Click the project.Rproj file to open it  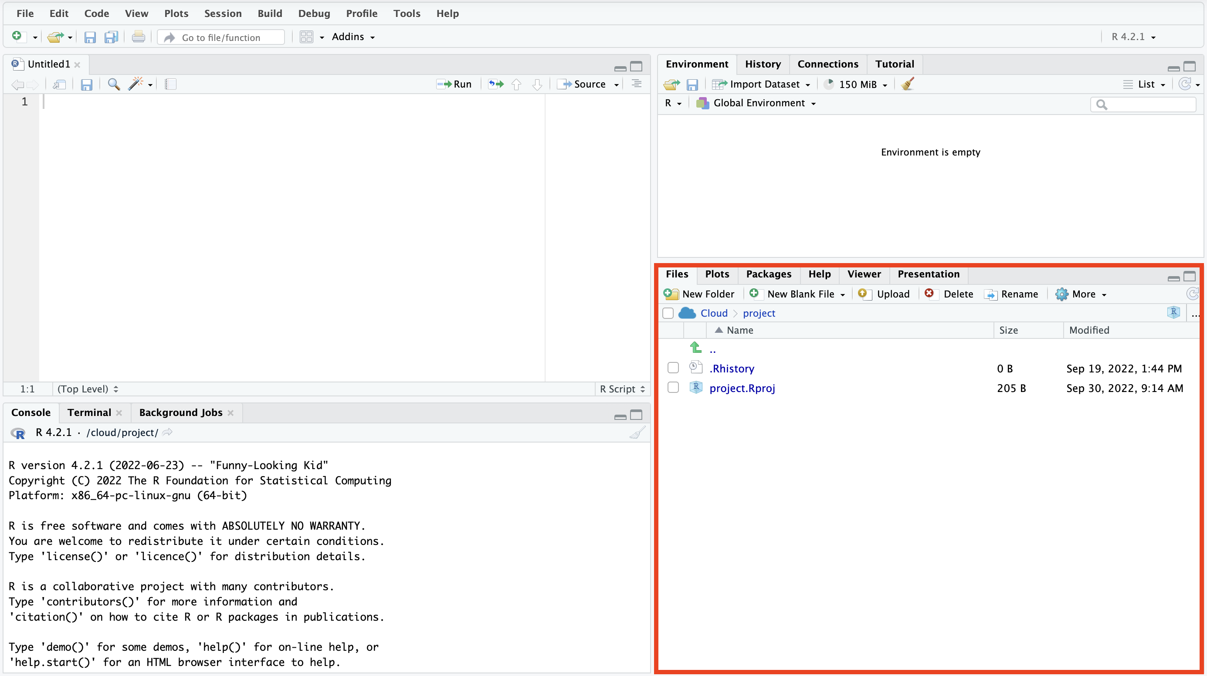pyautogui.click(x=743, y=388)
